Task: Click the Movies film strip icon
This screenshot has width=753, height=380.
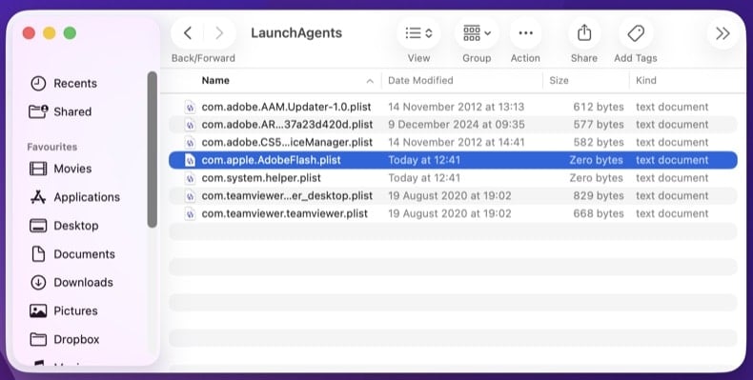Action: pyautogui.click(x=38, y=169)
